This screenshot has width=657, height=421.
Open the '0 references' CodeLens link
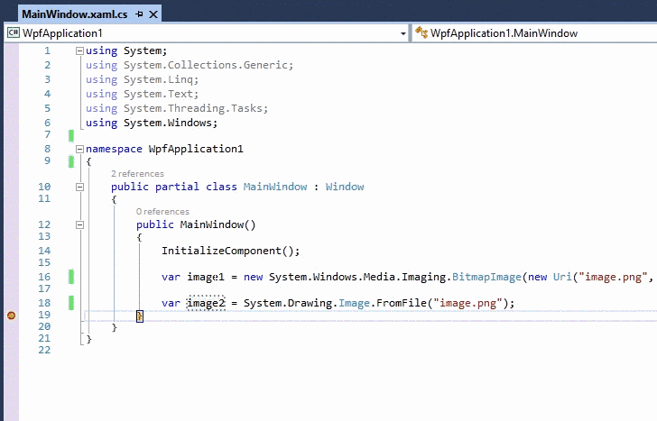[x=162, y=212]
